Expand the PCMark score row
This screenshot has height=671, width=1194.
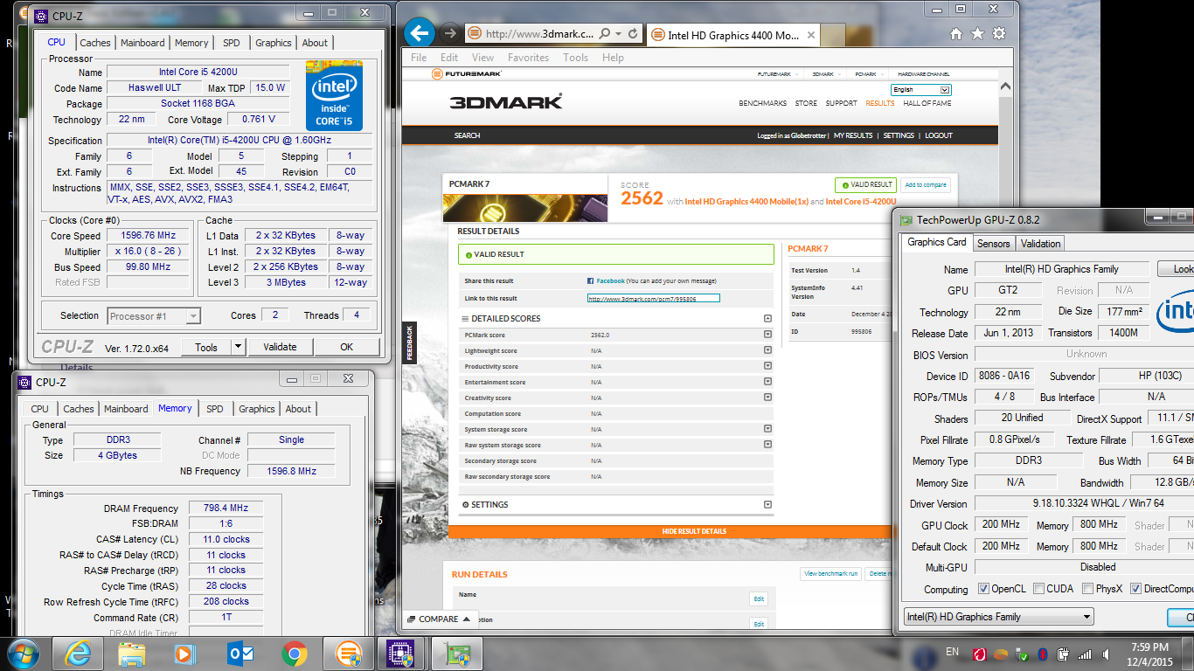tap(767, 335)
